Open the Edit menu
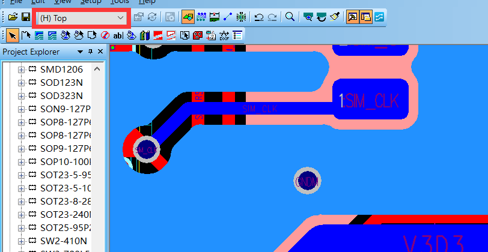 (x=38, y=2)
